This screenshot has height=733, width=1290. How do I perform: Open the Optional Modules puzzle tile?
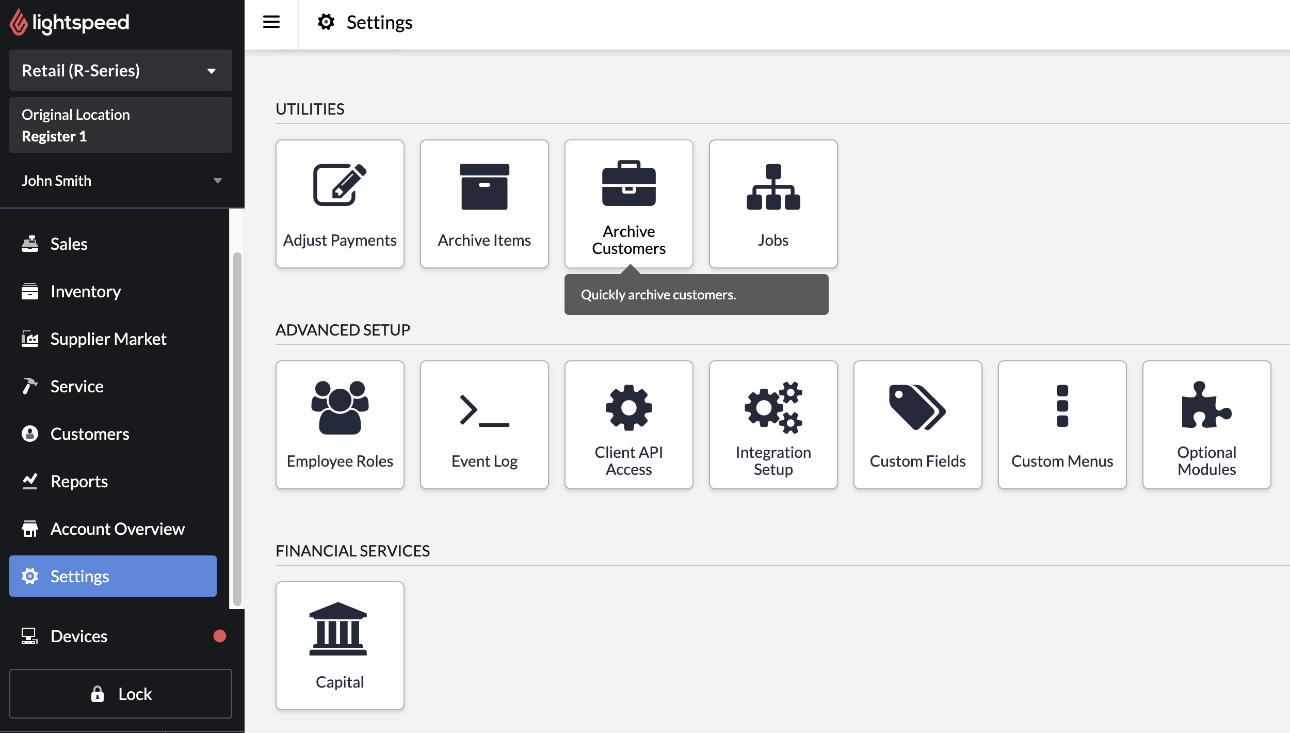(x=1206, y=425)
